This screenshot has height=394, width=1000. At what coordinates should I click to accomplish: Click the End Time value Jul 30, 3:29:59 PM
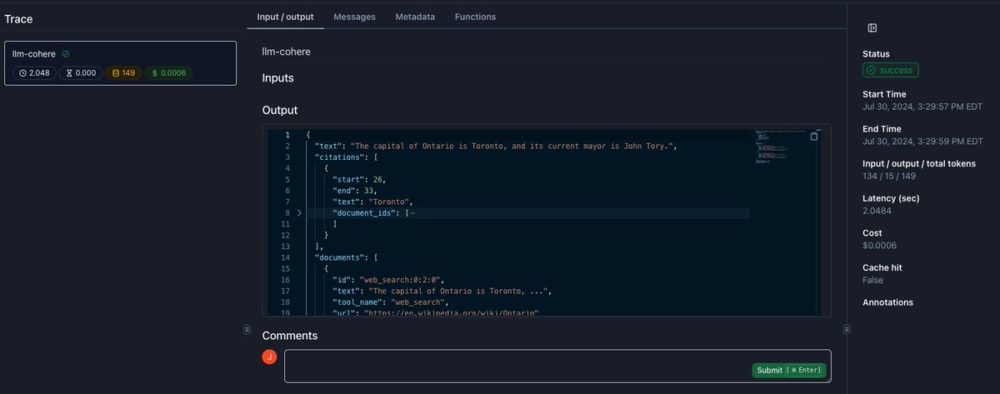pyautogui.click(x=922, y=141)
